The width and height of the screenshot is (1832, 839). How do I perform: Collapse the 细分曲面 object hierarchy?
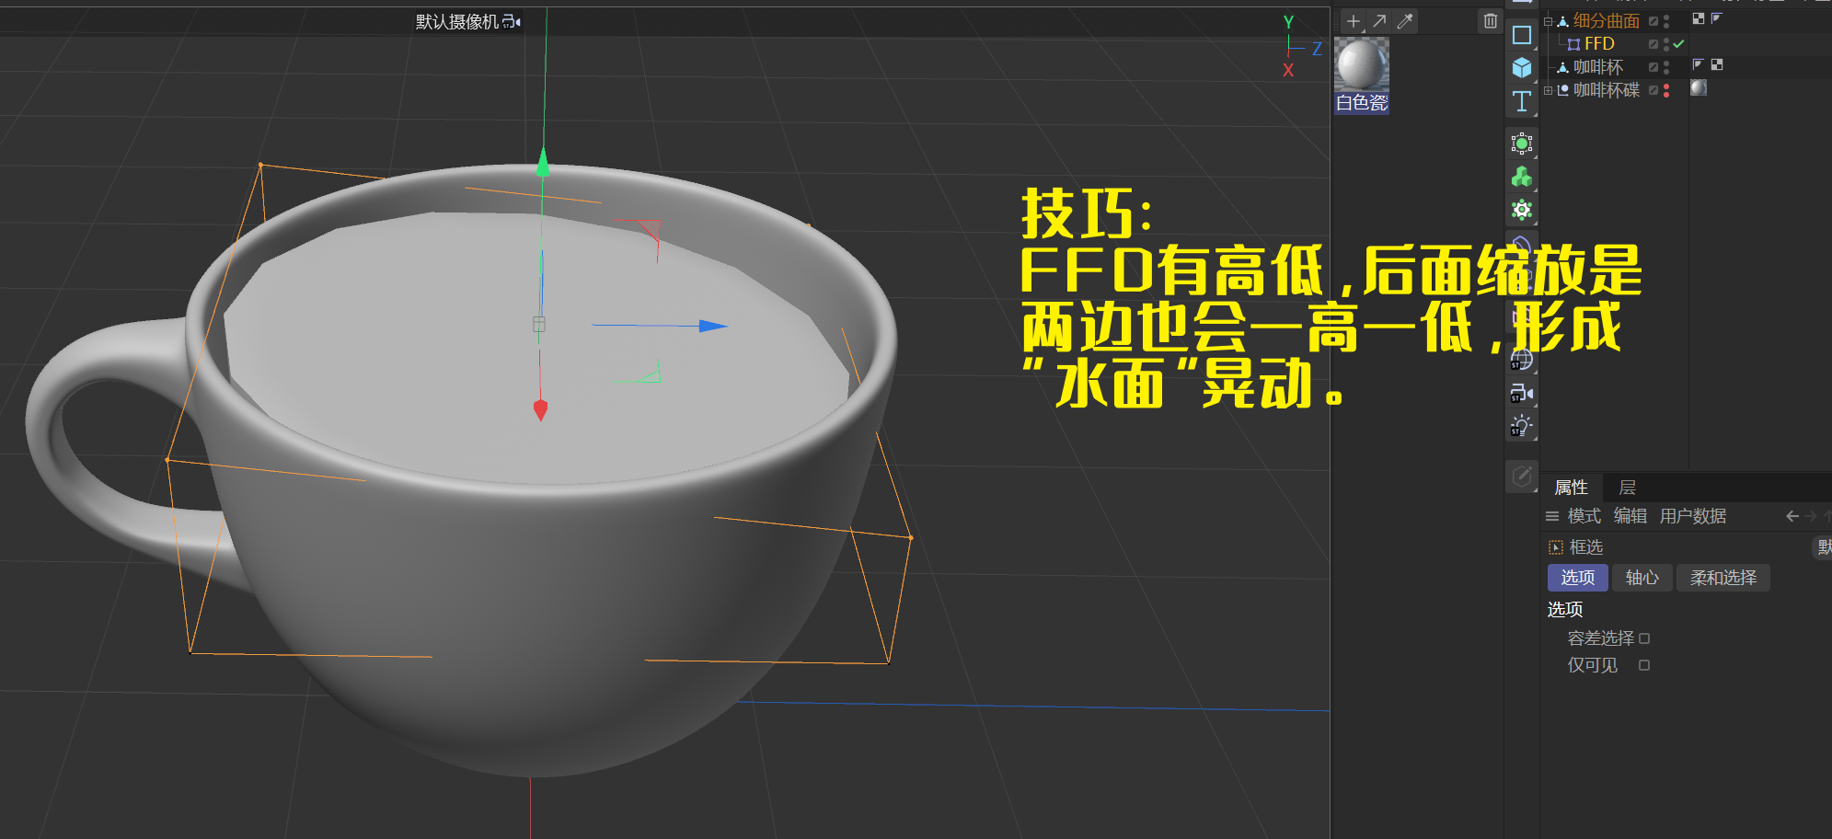click(1549, 21)
